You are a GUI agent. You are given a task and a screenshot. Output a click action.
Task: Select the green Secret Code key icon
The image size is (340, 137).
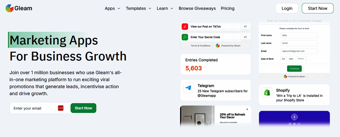click(185, 37)
